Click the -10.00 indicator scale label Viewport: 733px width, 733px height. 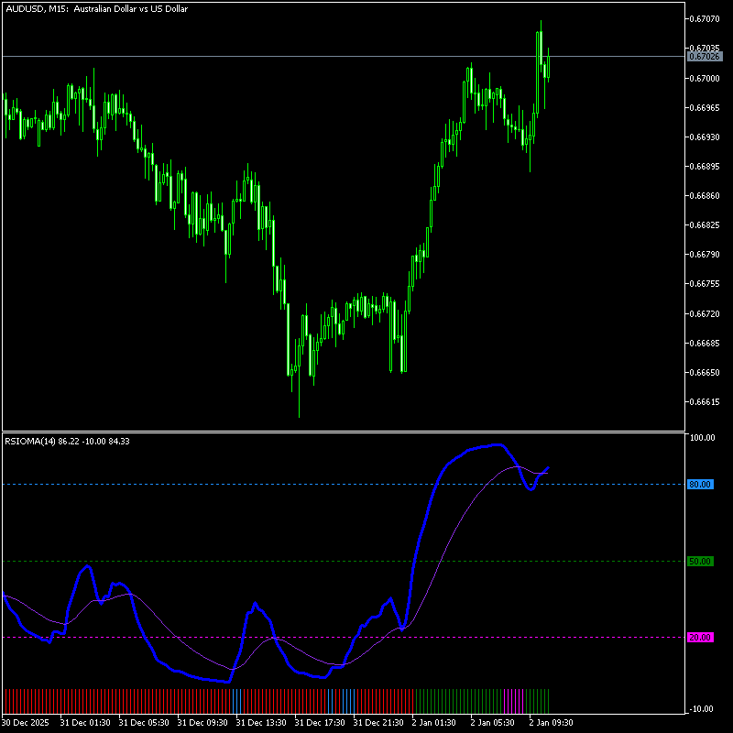click(x=702, y=708)
